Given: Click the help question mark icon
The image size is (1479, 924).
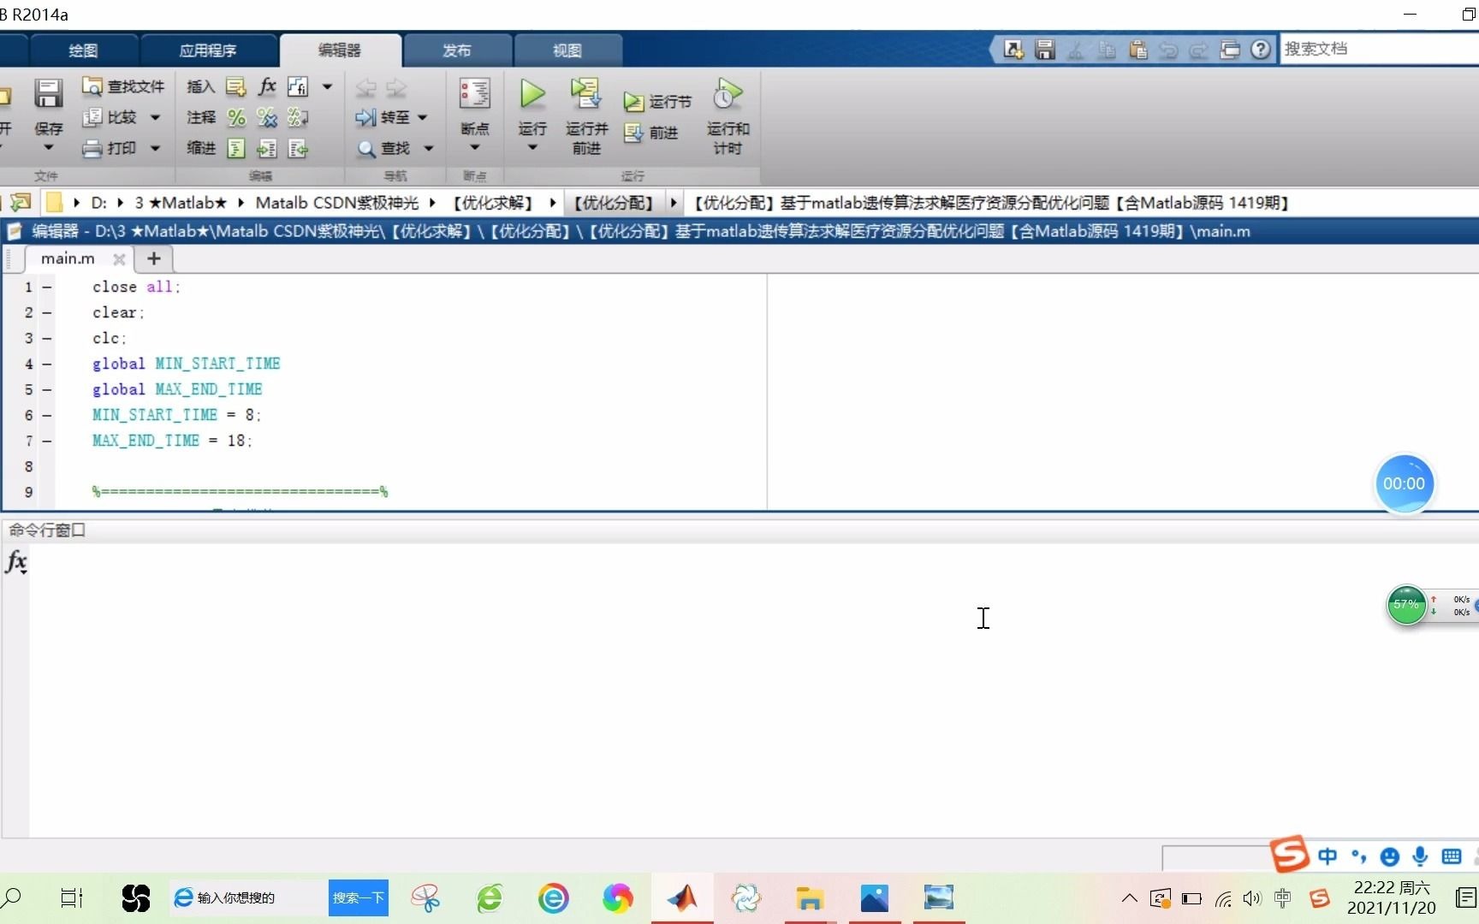Looking at the screenshot, I should [x=1260, y=50].
